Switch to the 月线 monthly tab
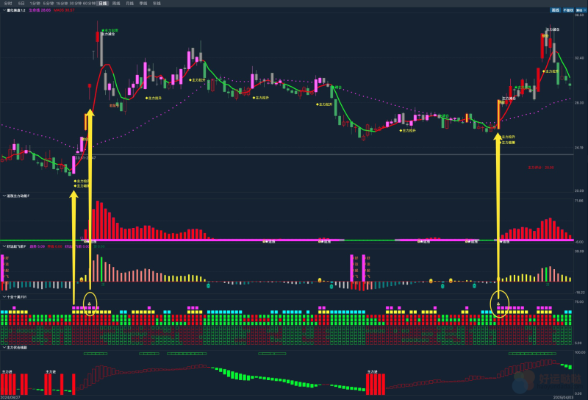 130,4
